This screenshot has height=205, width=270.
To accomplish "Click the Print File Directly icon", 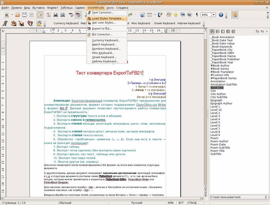I will pyautogui.click(x=55, y=15).
